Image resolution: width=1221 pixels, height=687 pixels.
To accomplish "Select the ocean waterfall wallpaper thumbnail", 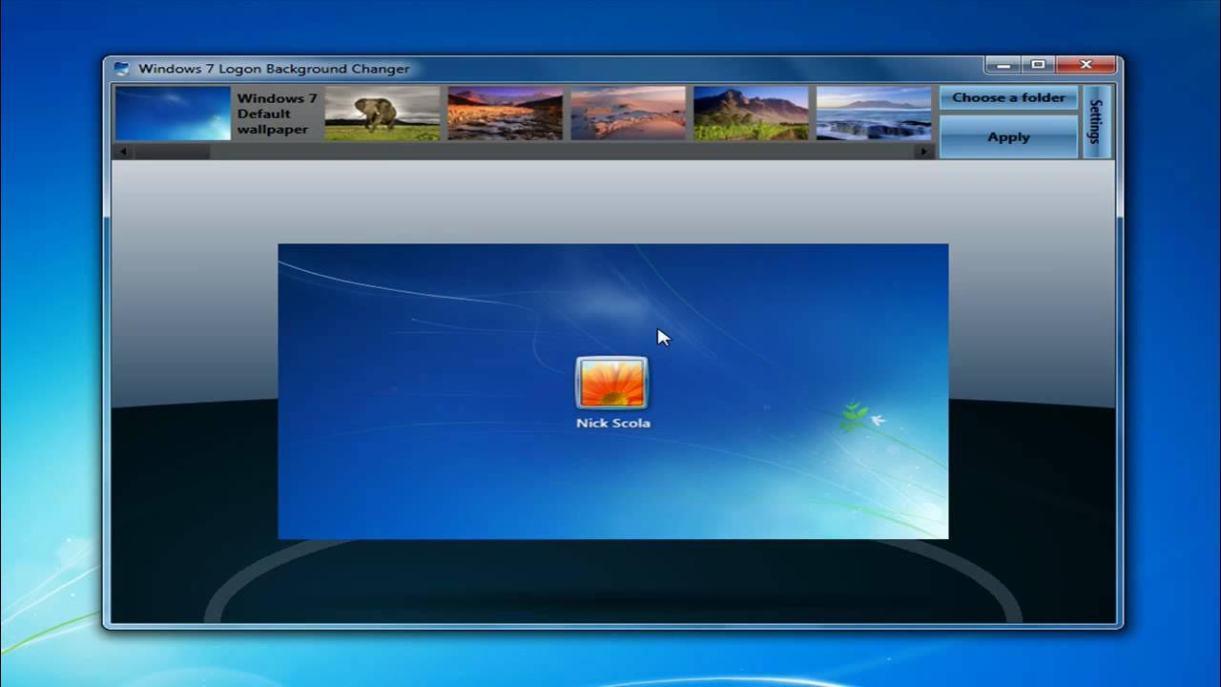I will pos(874,114).
